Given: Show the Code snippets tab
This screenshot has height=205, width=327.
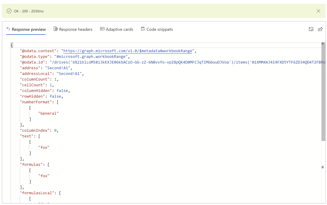Looking at the screenshot, I should (160, 29).
